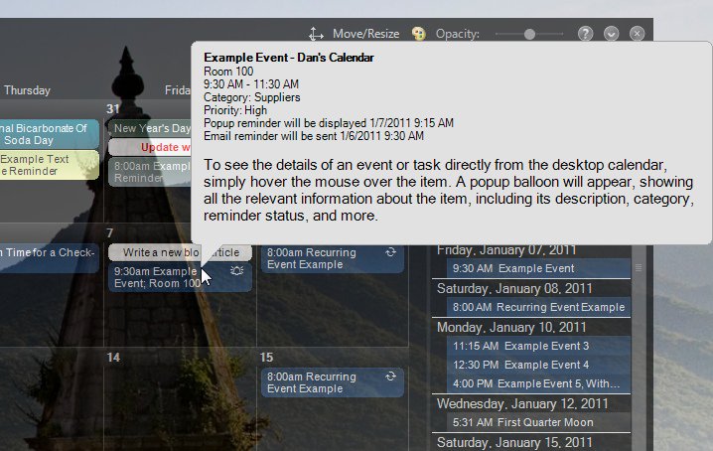
Task: Click the Move/Resize label
Action: pos(365,34)
